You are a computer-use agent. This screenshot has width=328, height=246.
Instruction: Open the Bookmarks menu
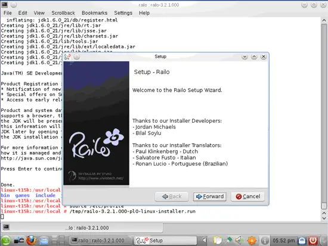click(x=94, y=13)
